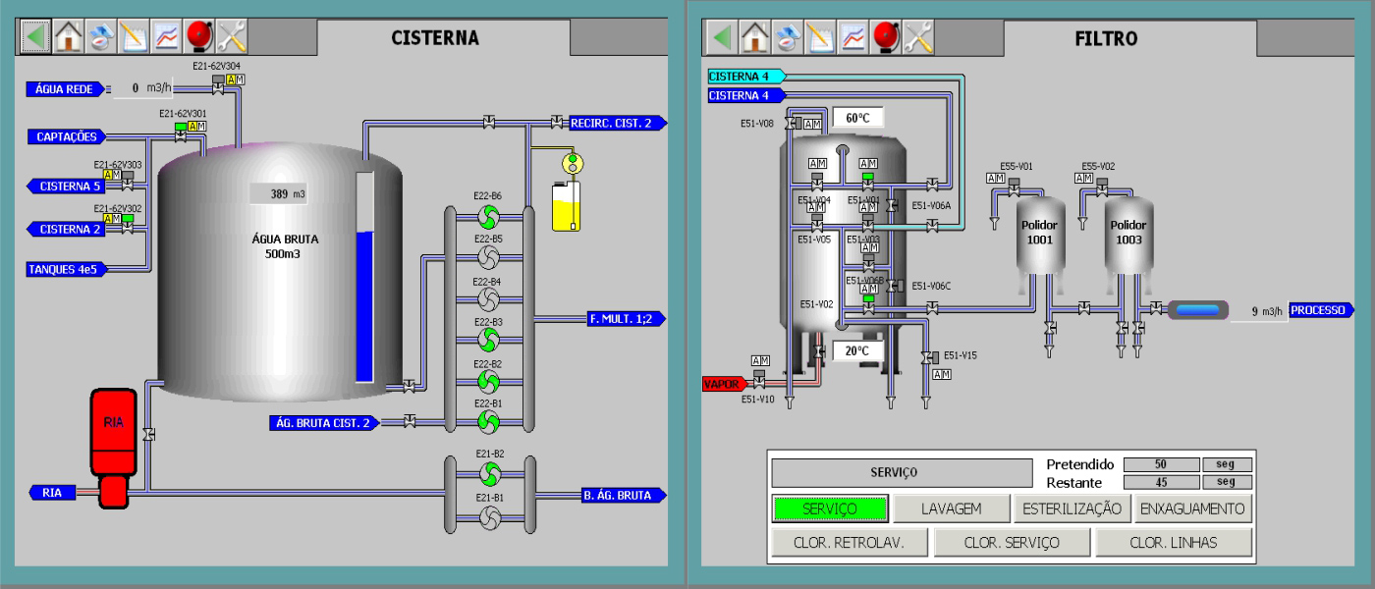Click the blue tank level bar
Screen dimensions: 1375x589
[x=364, y=306]
